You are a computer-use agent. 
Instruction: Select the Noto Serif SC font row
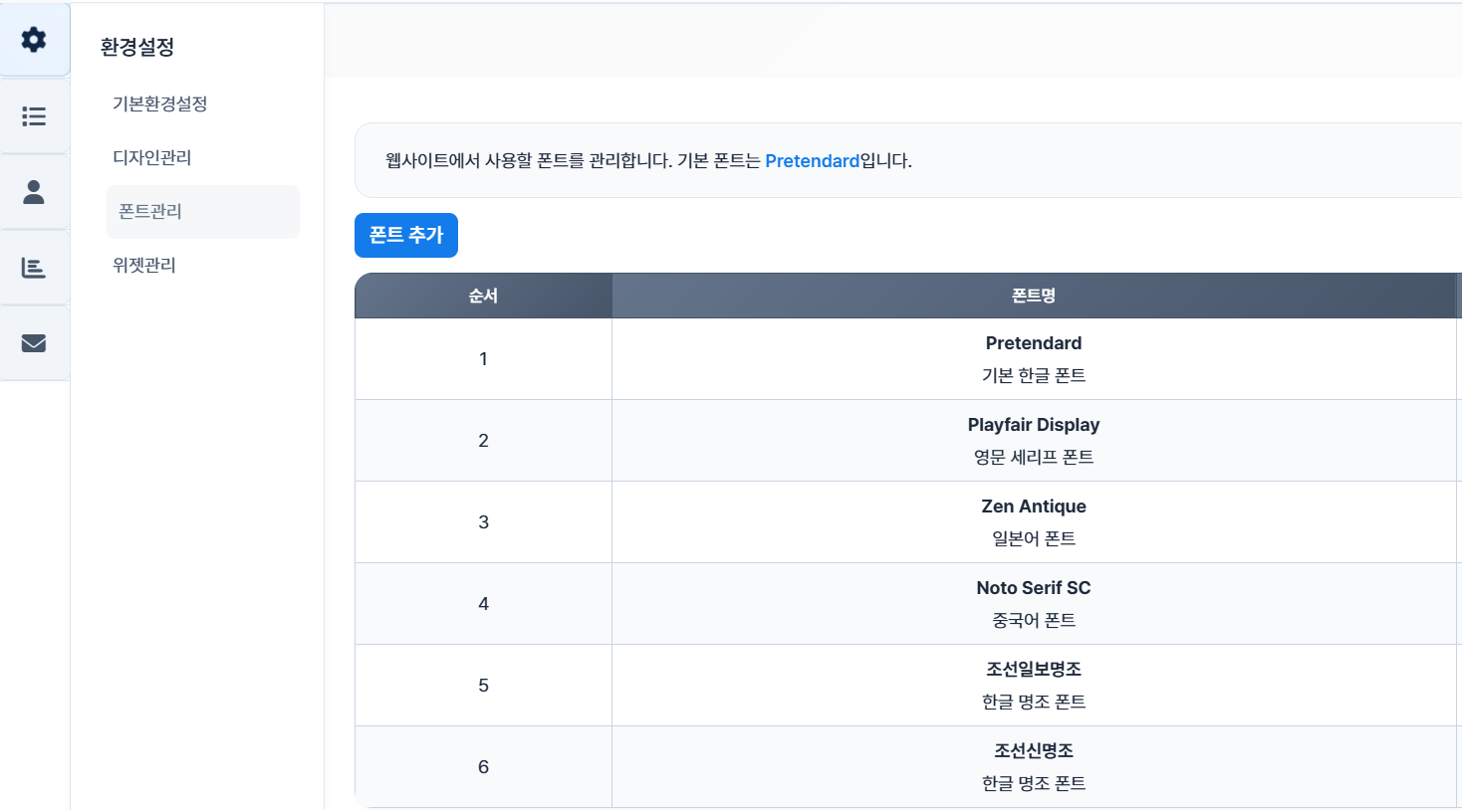click(x=908, y=604)
